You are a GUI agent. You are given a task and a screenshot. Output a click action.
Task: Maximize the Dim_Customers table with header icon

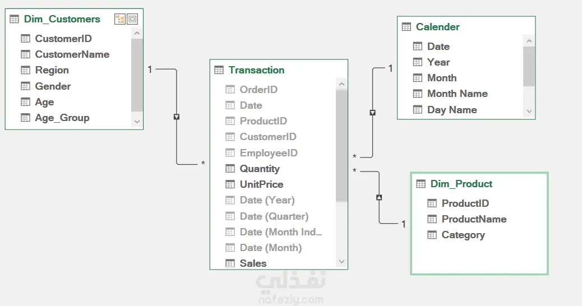[132, 19]
